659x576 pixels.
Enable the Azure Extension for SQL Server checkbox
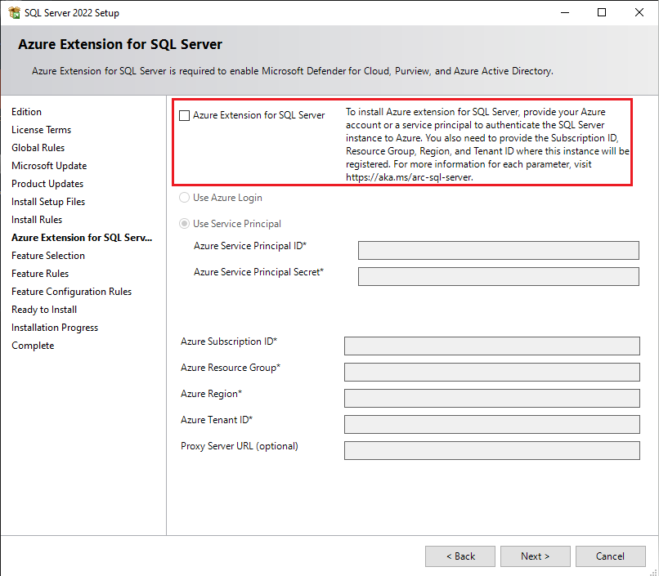pyautogui.click(x=185, y=116)
